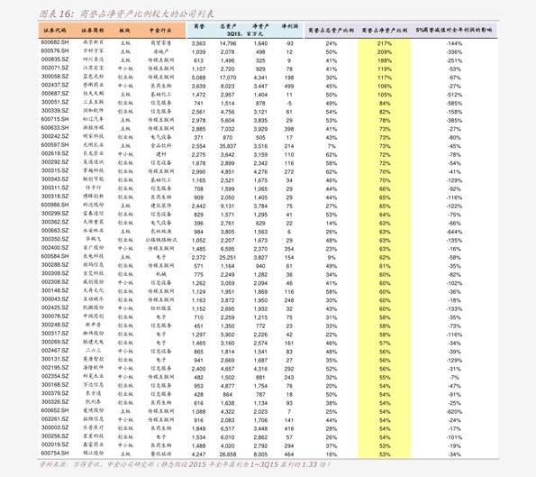Click the 净利润 column header
The height and width of the screenshot is (477, 536).
coord(289,26)
